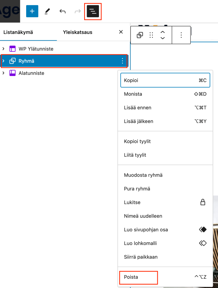The height and width of the screenshot is (288, 218).
Task: Select the pencil tools icon
Action: (x=47, y=11)
